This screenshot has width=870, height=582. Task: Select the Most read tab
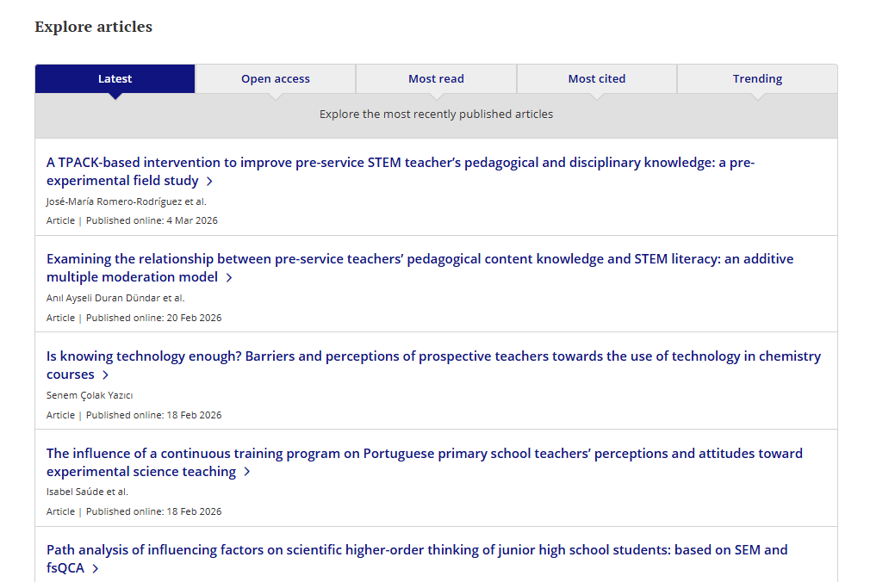pyautogui.click(x=436, y=78)
